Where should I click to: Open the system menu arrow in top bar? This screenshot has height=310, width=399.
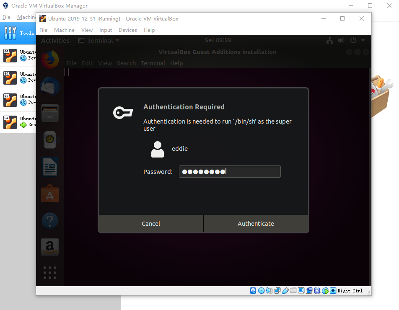(363, 40)
